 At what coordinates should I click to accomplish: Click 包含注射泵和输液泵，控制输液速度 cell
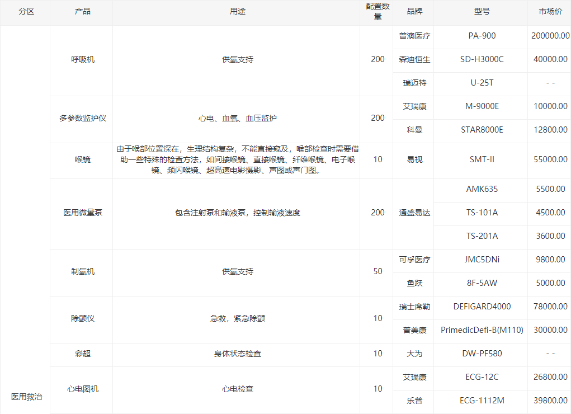pyautogui.click(x=238, y=213)
